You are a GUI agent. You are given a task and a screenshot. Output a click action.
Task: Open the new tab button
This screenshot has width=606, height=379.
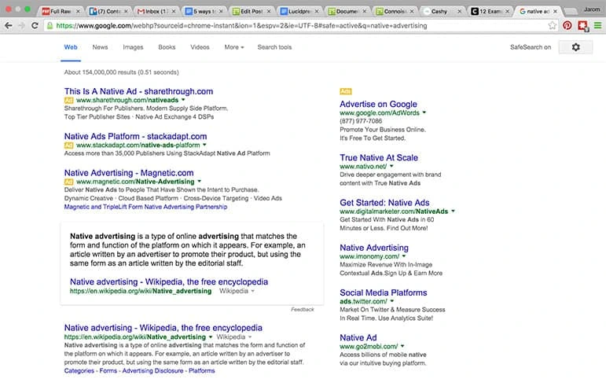571,12
